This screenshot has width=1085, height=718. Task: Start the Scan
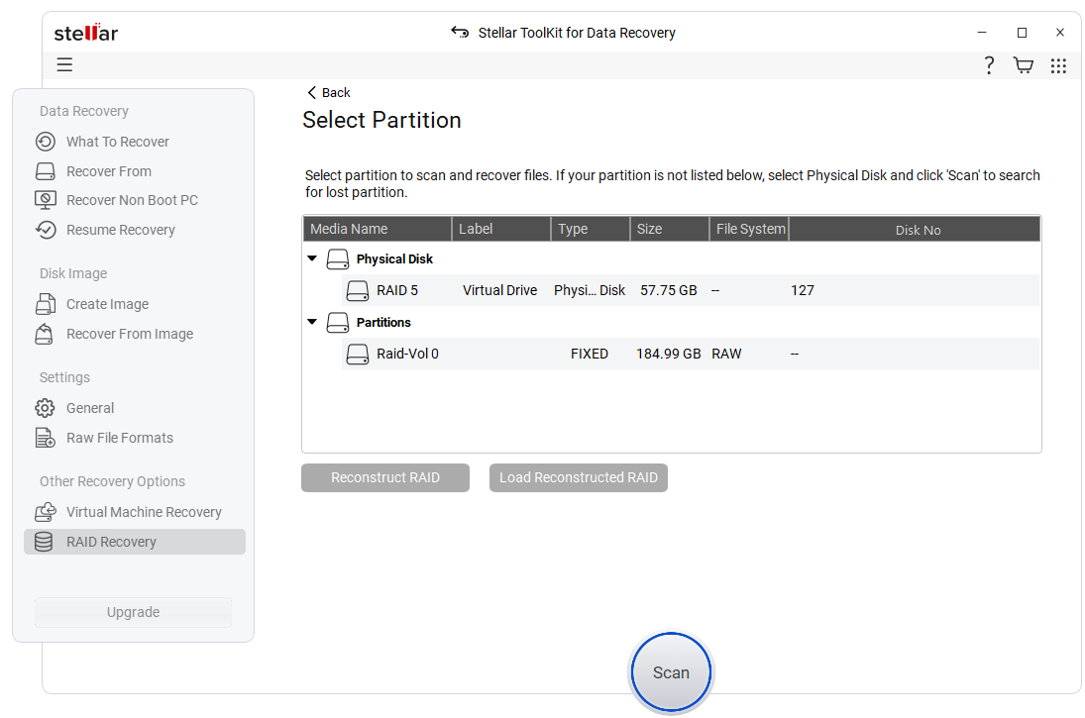coord(671,672)
